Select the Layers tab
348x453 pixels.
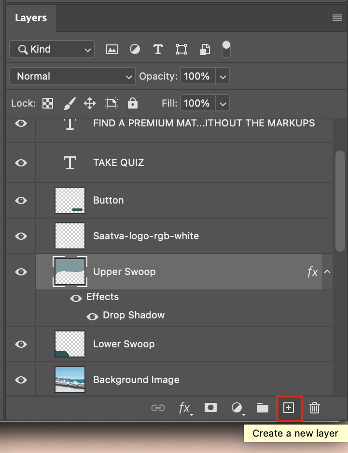pos(31,18)
